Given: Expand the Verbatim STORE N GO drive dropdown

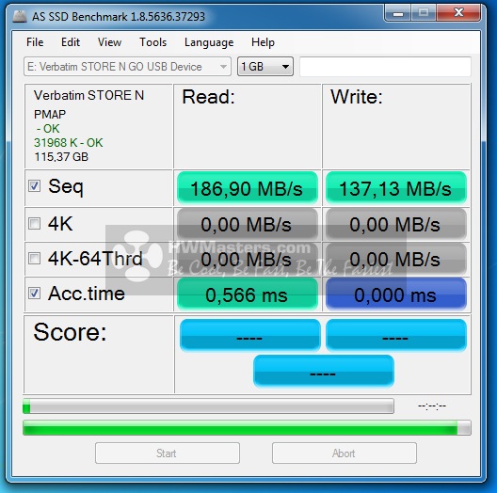Looking at the screenshot, I should click(127, 67).
